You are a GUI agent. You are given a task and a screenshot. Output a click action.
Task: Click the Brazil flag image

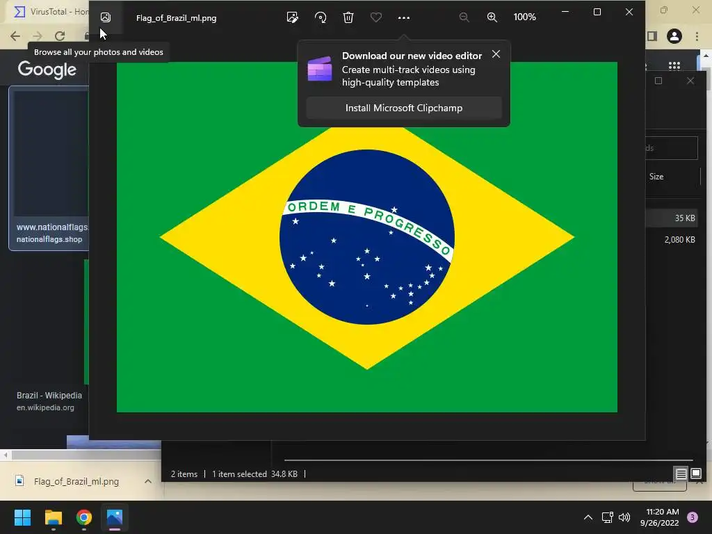(x=367, y=237)
